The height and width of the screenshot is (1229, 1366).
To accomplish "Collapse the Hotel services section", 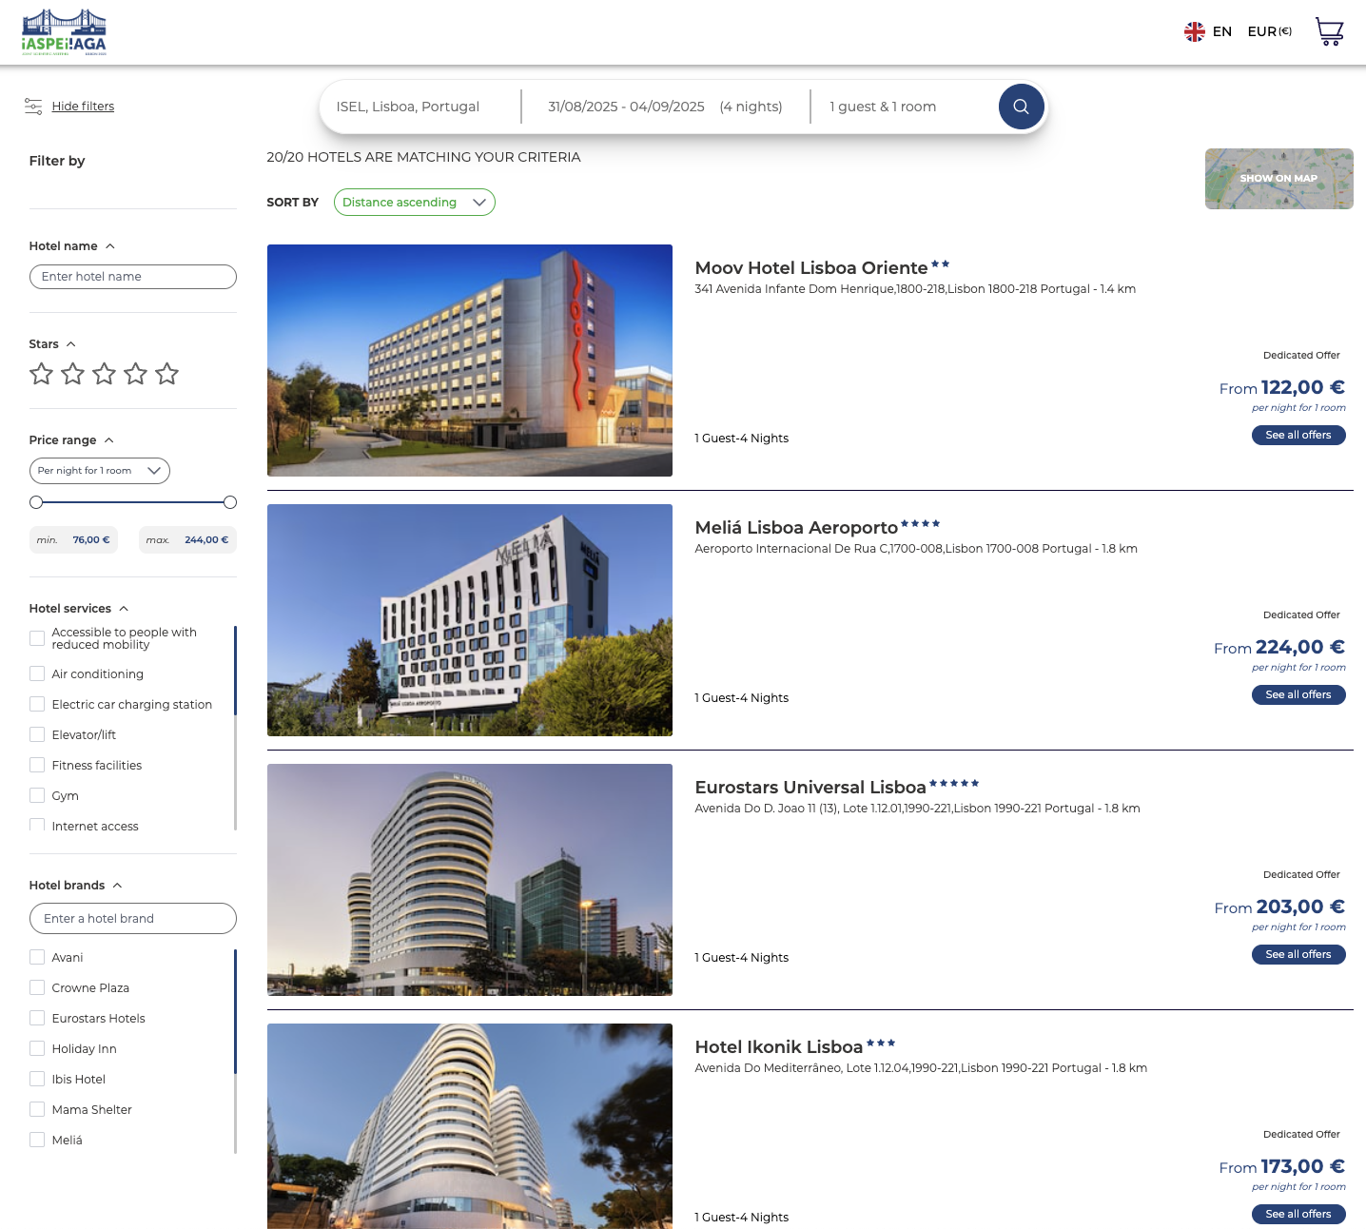I will coord(124,609).
